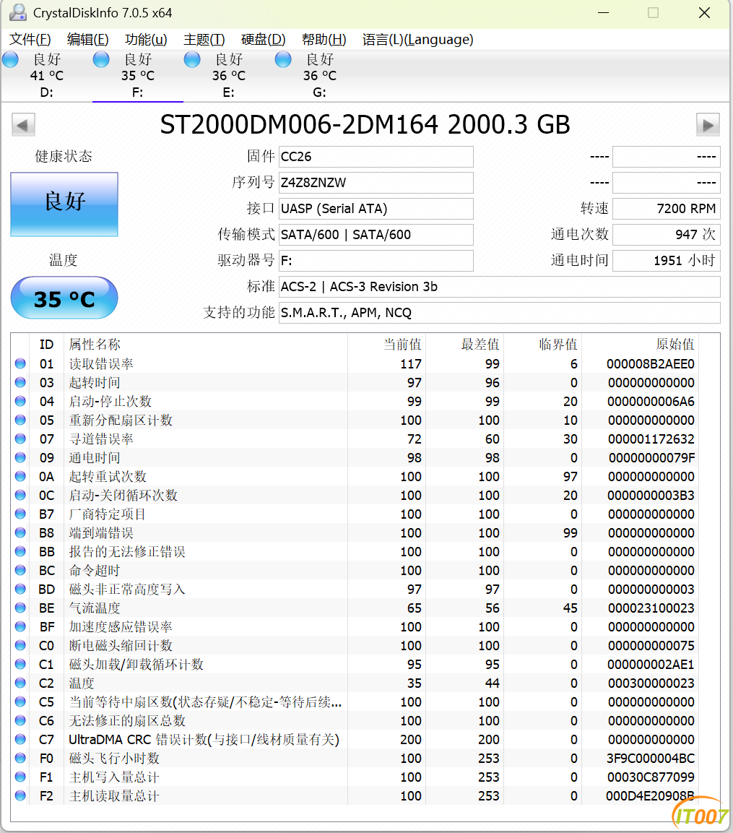Click the 传输模式 field SATA/600 | SATA/600
The width and height of the screenshot is (733, 833).
coord(376,235)
